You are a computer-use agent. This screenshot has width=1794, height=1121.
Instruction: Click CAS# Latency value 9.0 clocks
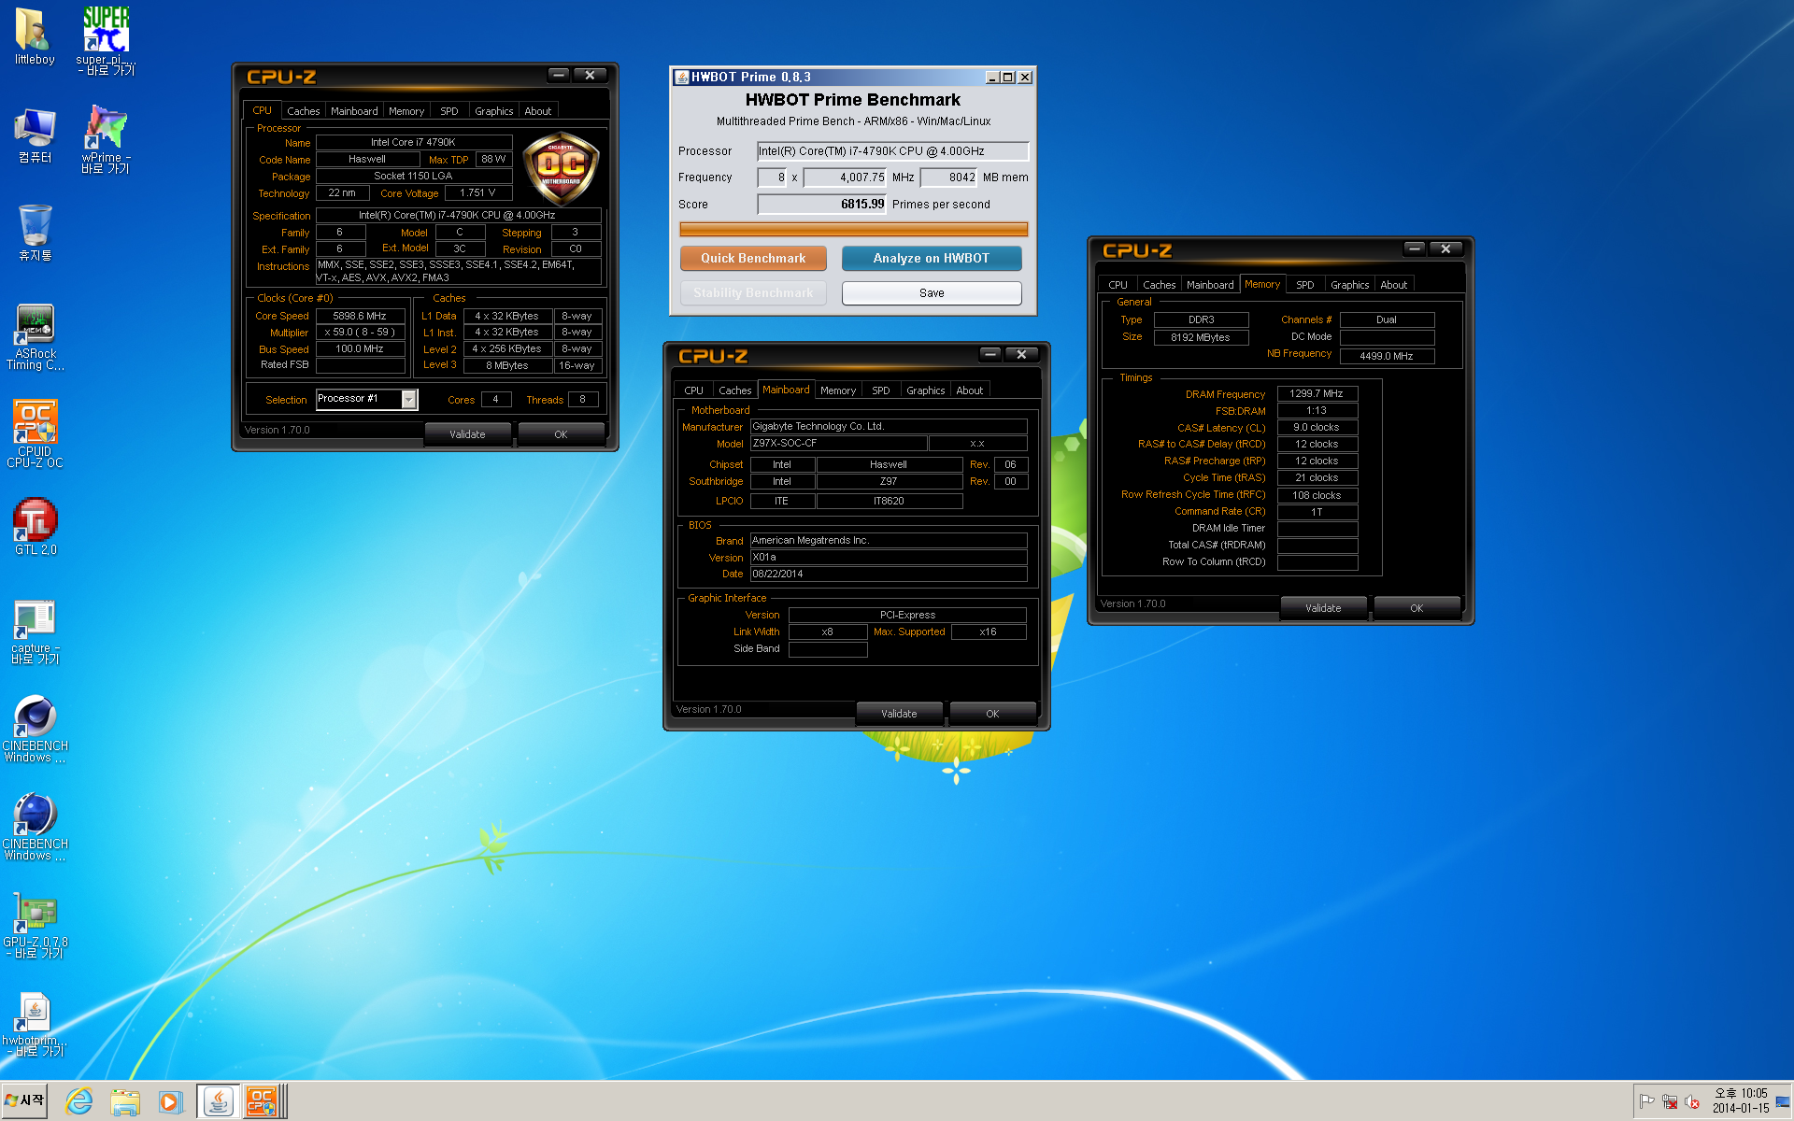coord(1317,428)
